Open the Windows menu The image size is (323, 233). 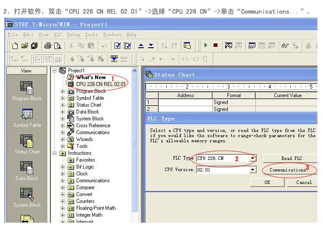point(112,34)
